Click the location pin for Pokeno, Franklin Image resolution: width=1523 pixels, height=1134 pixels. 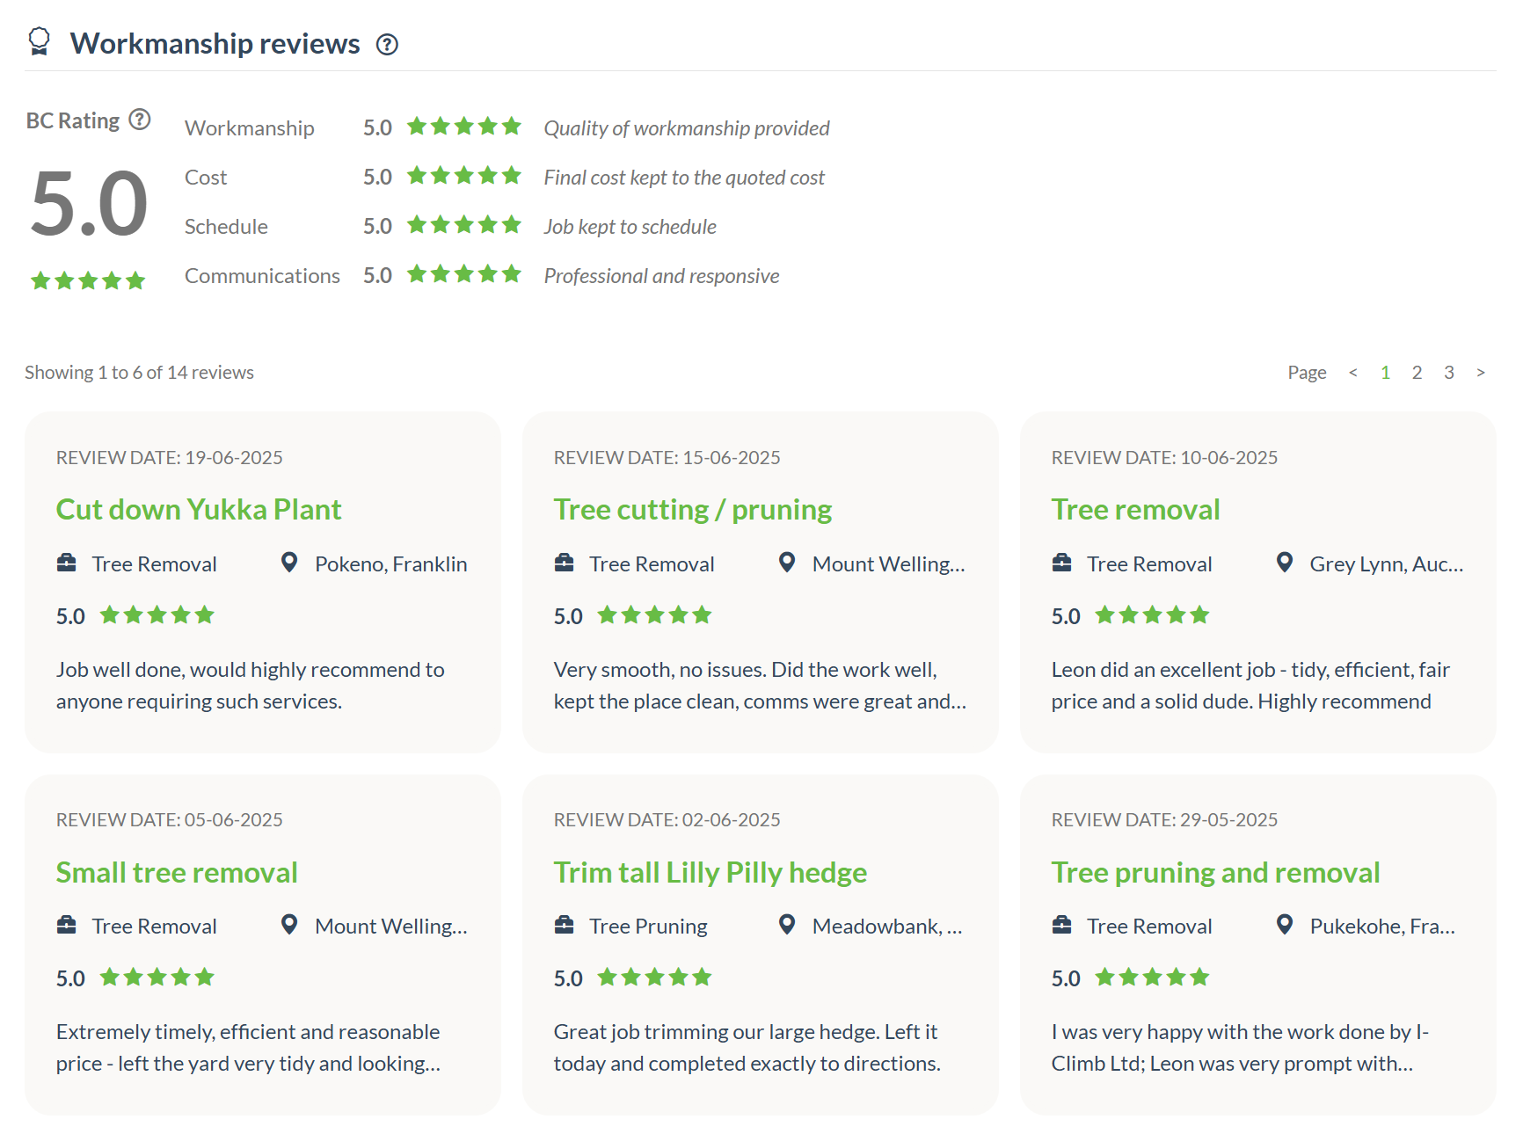pyautogui.click(x=288, y=563)
